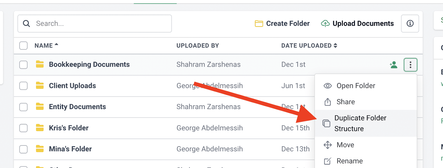The height and width of the screenshot is (168, 443).
Task: Click the yellow folder swatch beside Mina's Folder
Action: (40, 149)
